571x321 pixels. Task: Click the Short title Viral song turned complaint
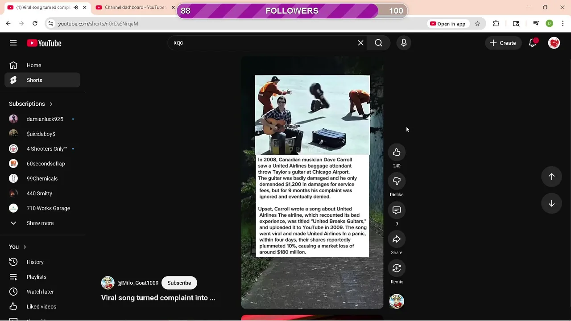tap(158, 298)
